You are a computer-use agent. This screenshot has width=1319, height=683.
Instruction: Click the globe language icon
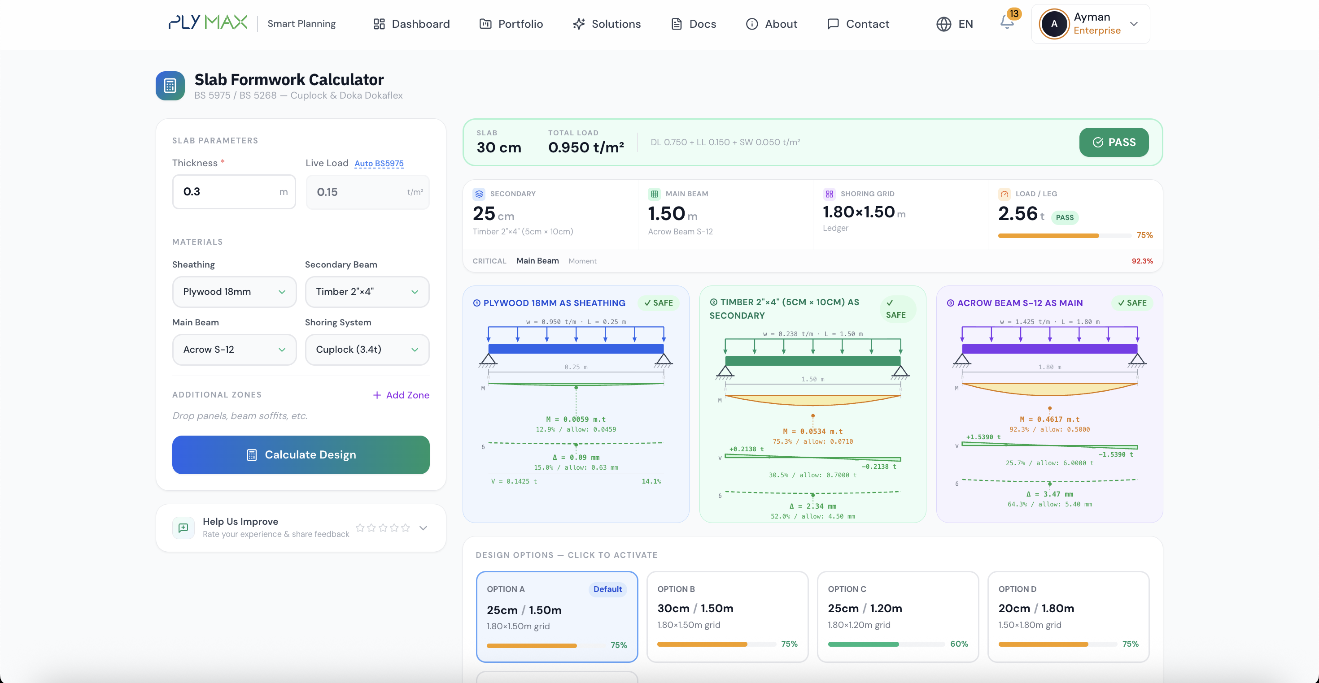pyautogui.click(x=943, y=24)
